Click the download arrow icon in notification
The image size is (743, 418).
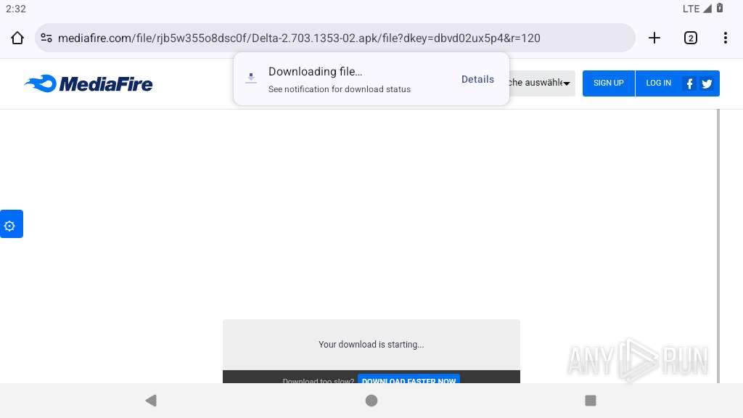251,78
